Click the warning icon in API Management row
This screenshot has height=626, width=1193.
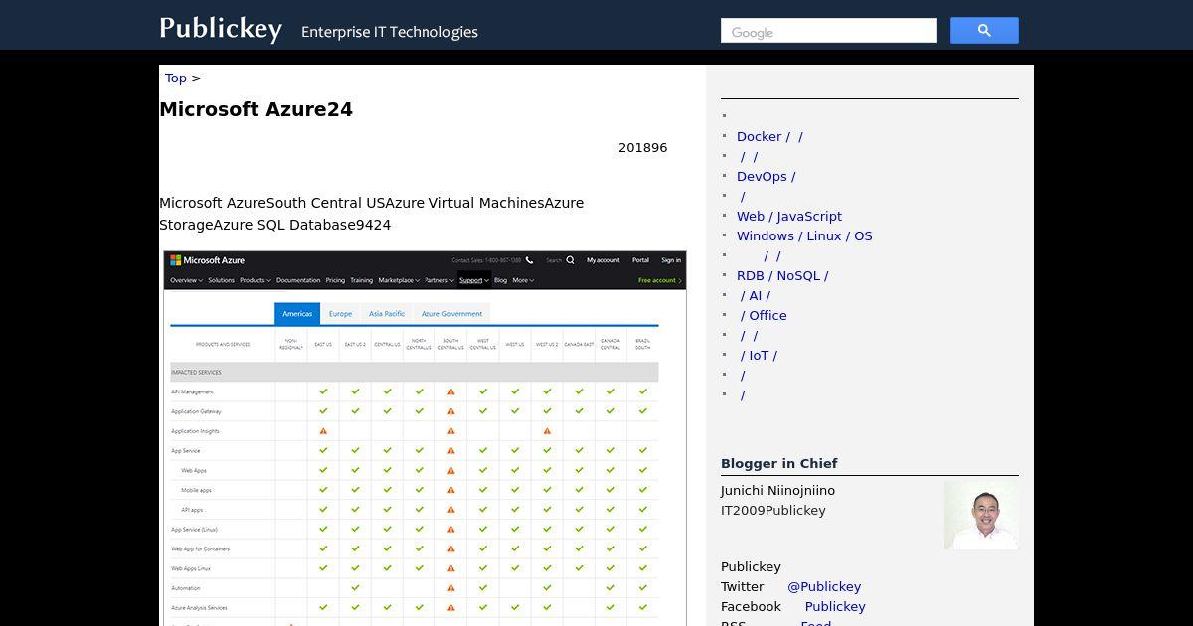pos(450,391)
